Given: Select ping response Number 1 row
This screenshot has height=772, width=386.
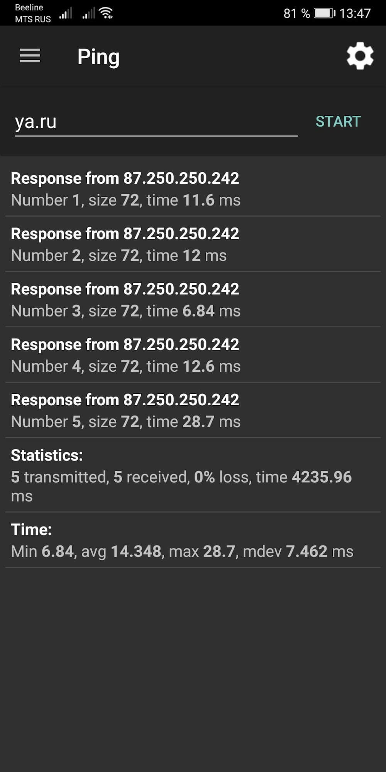Looking at the screenshot, I should coord(193,189).
